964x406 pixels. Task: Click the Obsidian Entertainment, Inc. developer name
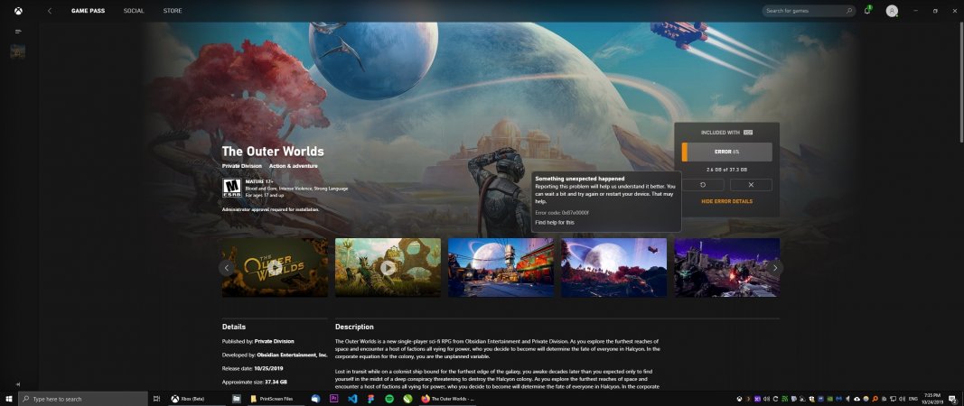coord(293,355)
